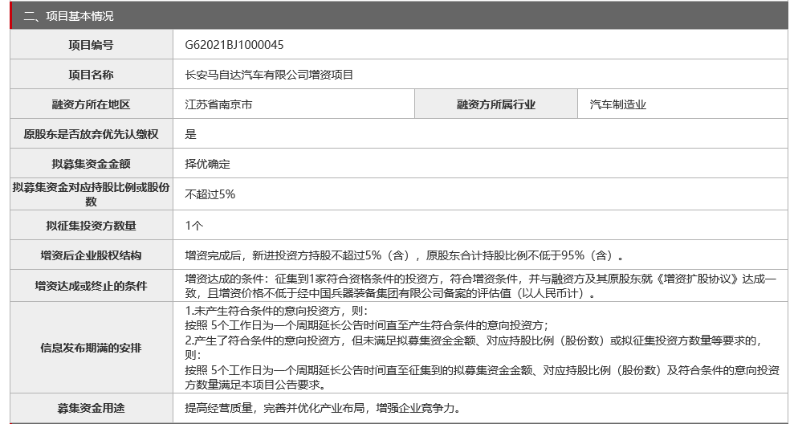The width and height of the screenshot is (794, 424).
Task: Click the 融资方所属行业 label
Action: tap(495, 104)
